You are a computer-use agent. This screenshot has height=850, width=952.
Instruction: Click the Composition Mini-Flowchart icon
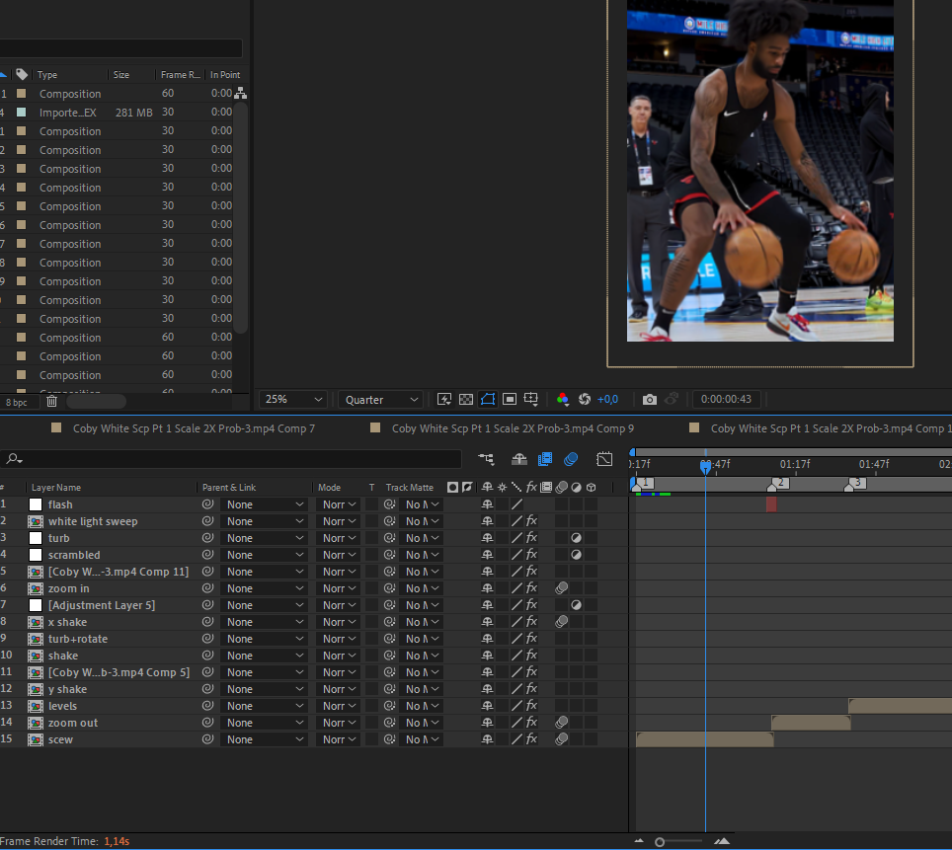pyautogui.click(x=486, y=460)
